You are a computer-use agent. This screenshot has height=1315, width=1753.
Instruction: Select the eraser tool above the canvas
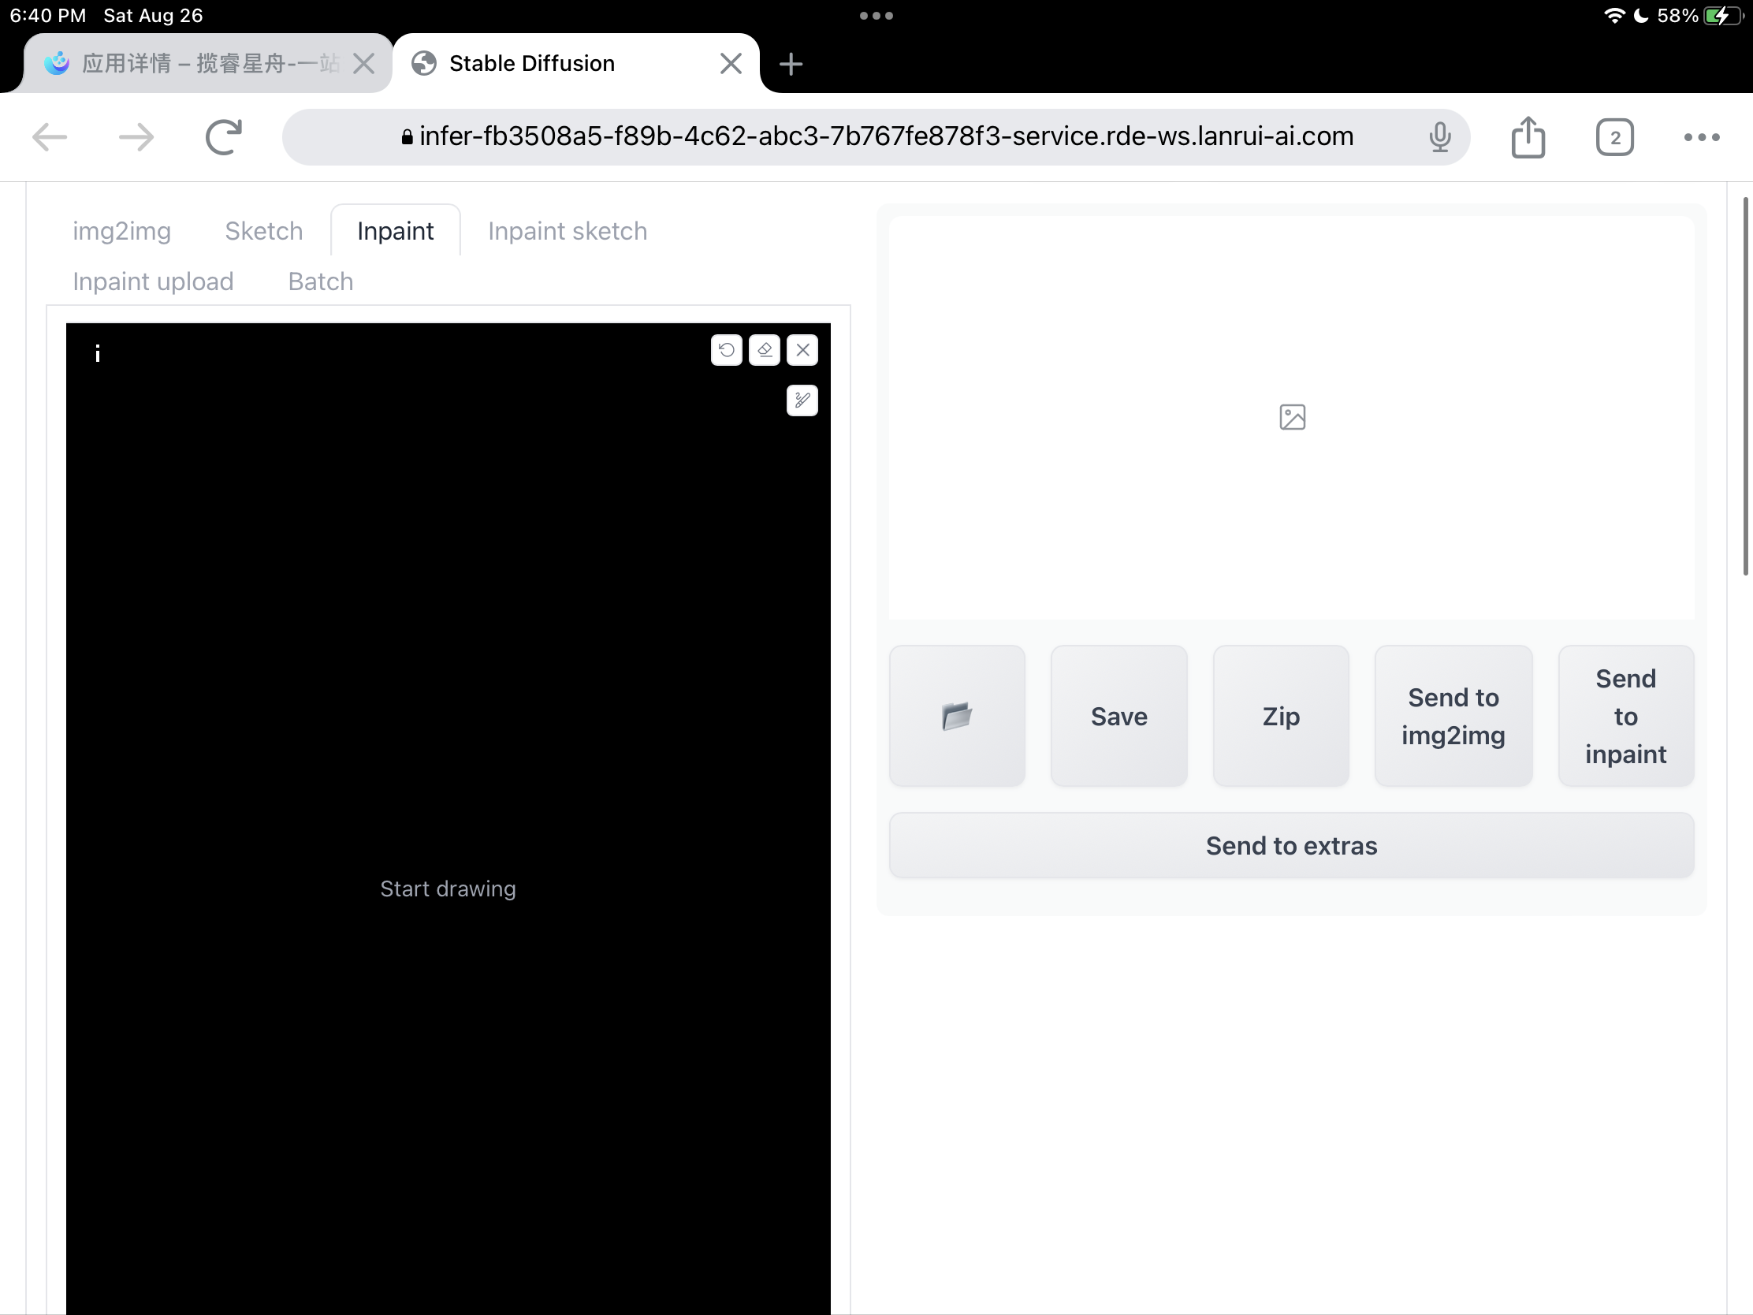764,349
